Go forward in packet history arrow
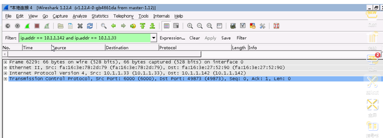This screenshot has height=138, width=383. (x=123, y=26)
